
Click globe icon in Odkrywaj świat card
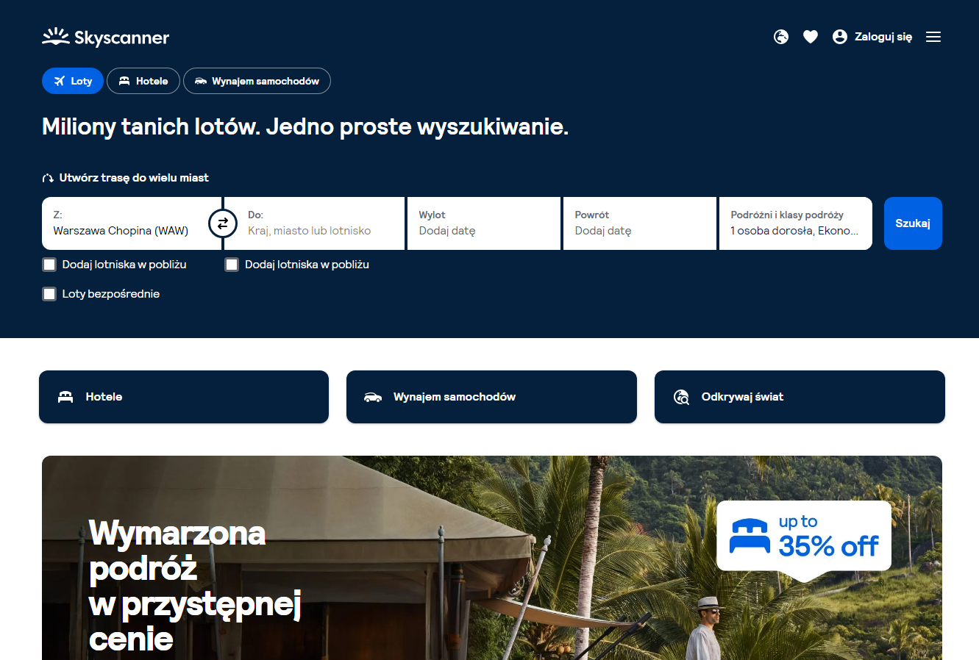pyautogui.click(x=681, y=397)
